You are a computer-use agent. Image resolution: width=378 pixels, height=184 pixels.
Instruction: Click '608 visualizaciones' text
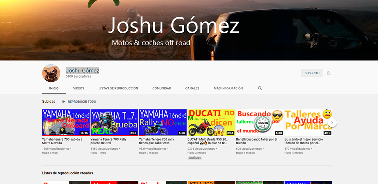(x=249, y=149)
